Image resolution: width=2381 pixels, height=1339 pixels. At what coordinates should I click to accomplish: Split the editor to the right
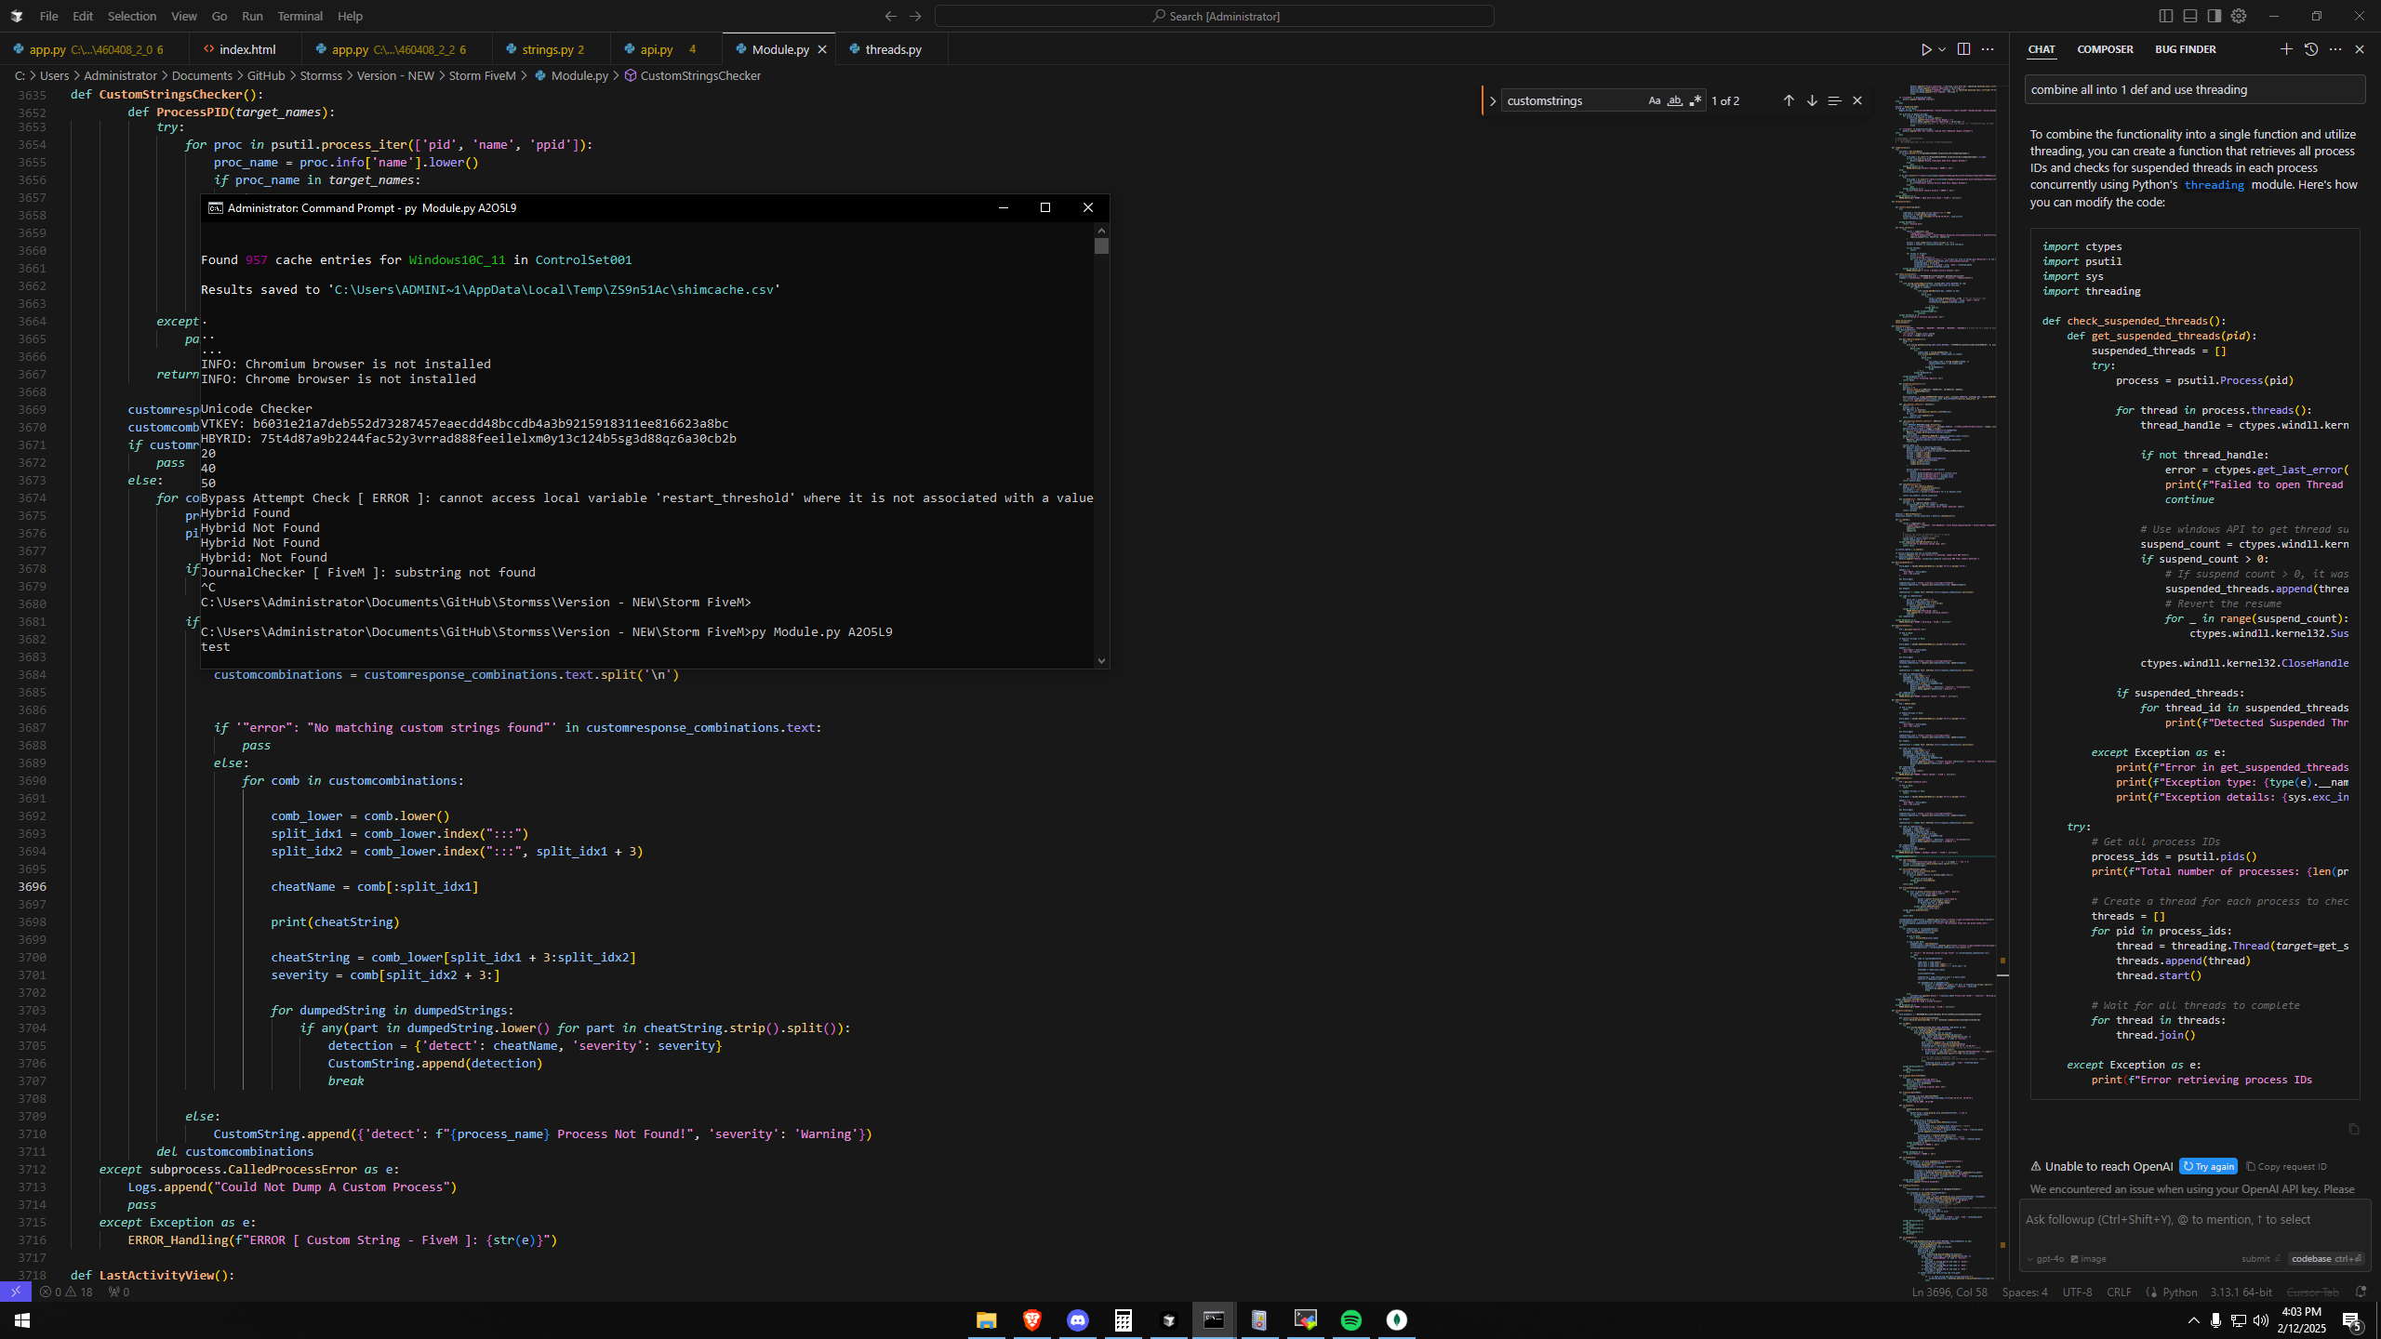click(1963, 49)
